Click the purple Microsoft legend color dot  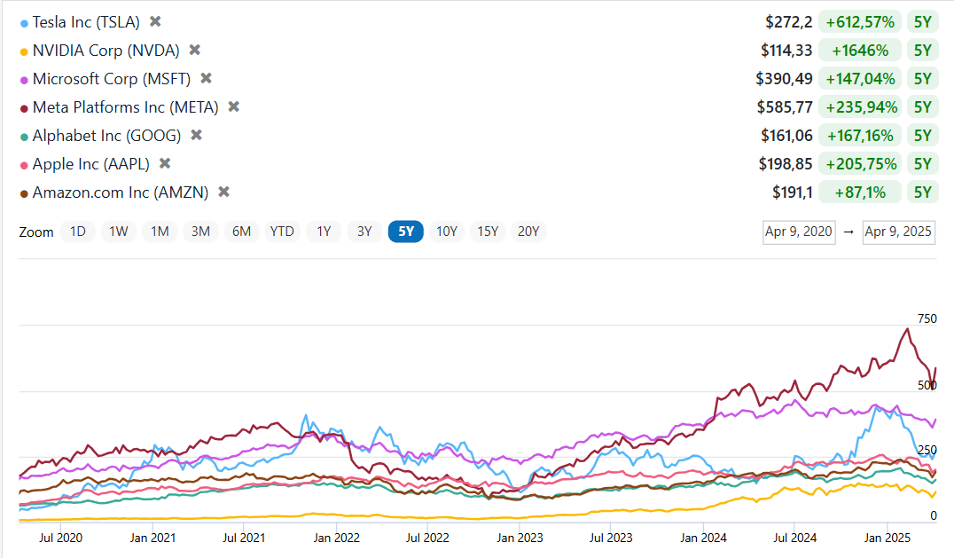pos(24,81)
